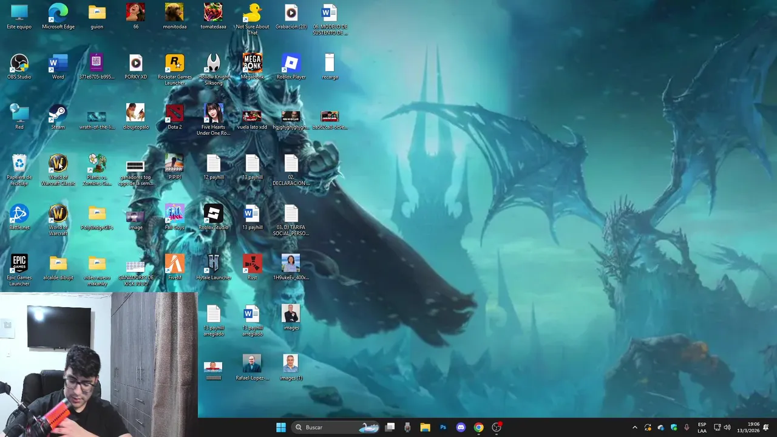Image resolution: width=777 pixels, height=437 pixels.
Task: Select the 13 payhill arreglado Word document
Action: [252, 321]
